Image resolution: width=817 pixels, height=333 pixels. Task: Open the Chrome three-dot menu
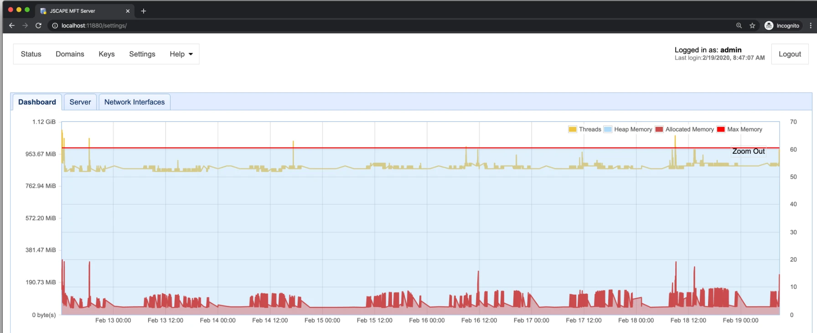coord(811,25)
